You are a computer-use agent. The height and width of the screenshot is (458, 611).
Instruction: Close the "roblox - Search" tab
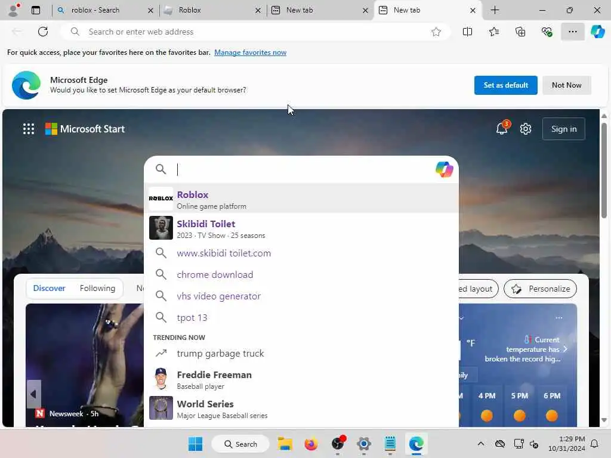pyautogui.click(x=150, y=11)
